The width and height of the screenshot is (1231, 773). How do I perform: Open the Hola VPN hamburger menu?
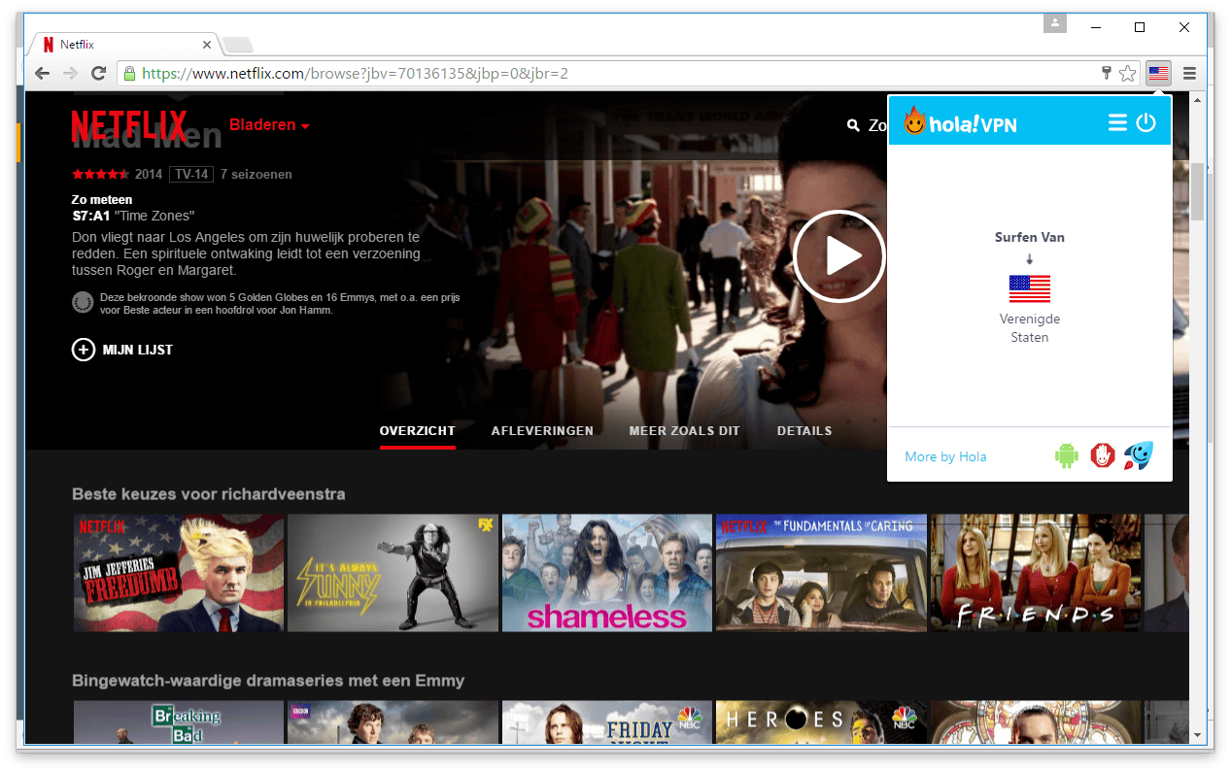click(1117, 122)
